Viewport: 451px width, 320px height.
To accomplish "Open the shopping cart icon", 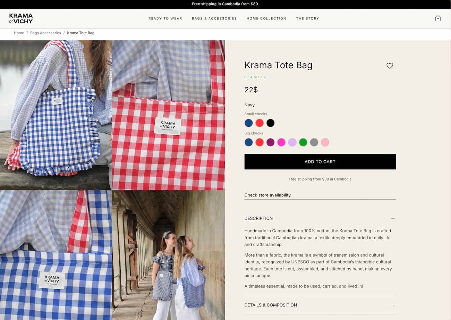I will 438,18.
